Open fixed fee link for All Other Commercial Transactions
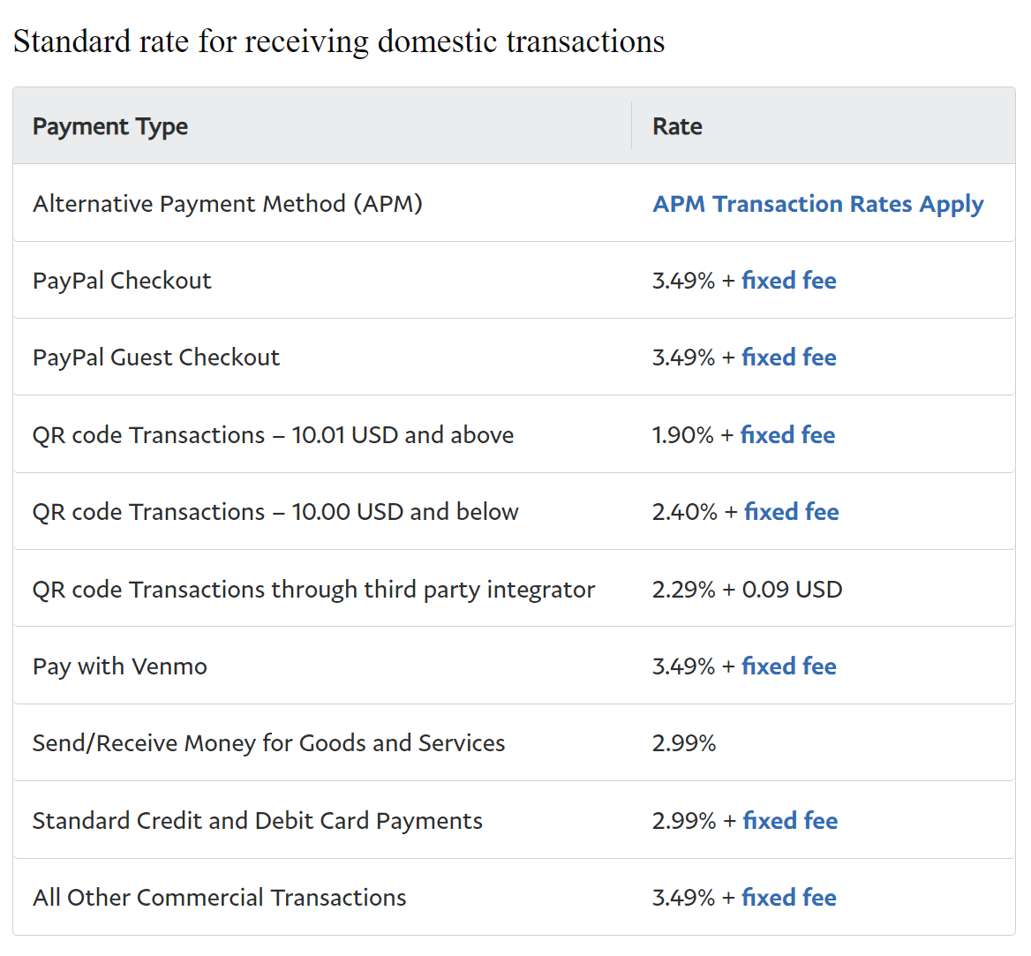Image resolution: width=1031 pixels, height=956 pixels. tap(789, 898)
